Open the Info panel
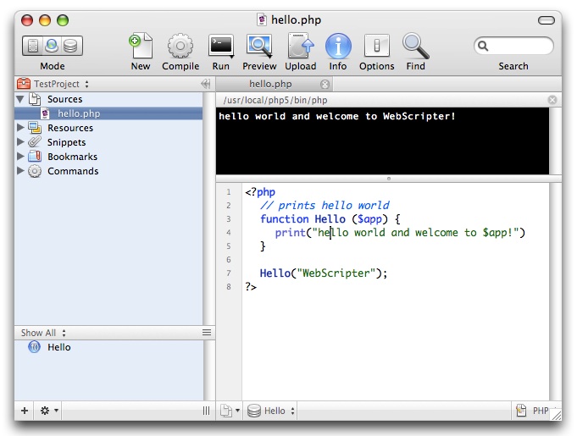577x436 pixels. (x=338, y=46)
